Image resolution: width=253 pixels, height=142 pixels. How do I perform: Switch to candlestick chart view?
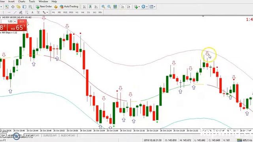[90, 7]
